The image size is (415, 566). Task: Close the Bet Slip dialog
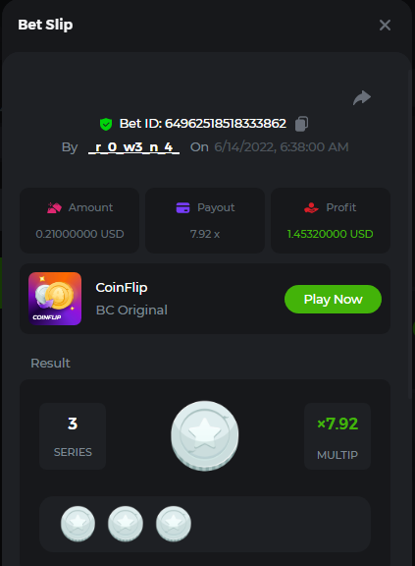385,25
